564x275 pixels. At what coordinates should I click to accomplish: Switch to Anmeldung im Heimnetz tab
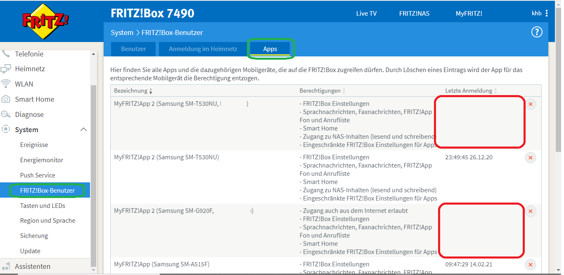point(203,49)
